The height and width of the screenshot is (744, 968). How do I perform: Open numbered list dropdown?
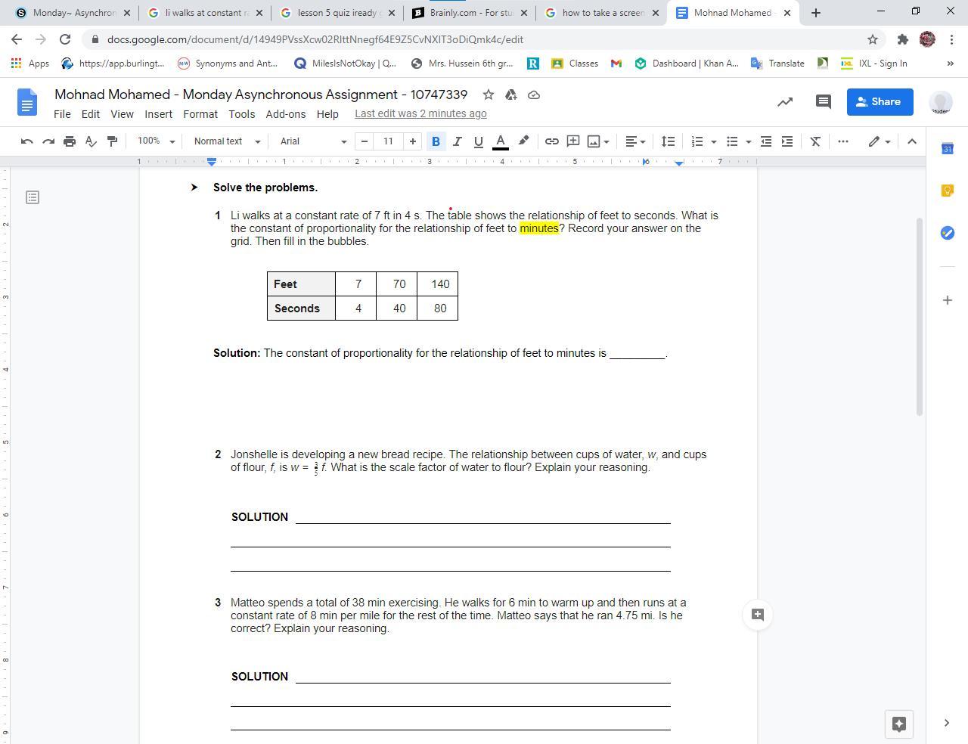coord(703,141)
